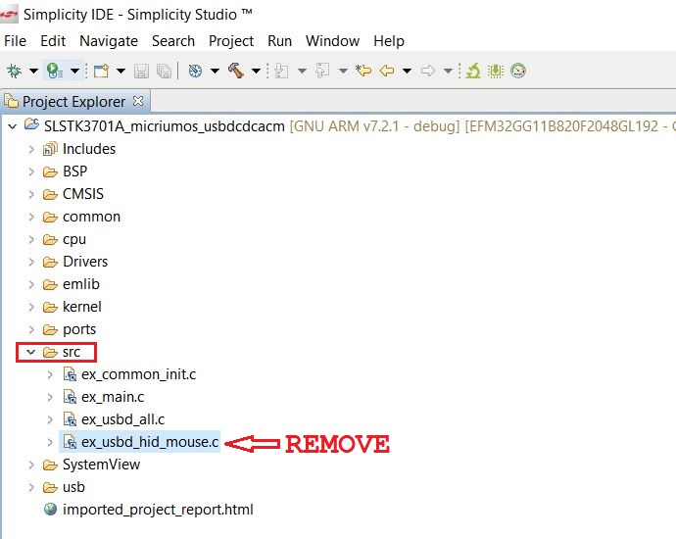Expand ex_common_init.c outline
This screenshot has width=676, height=539.
coord(50,374)
